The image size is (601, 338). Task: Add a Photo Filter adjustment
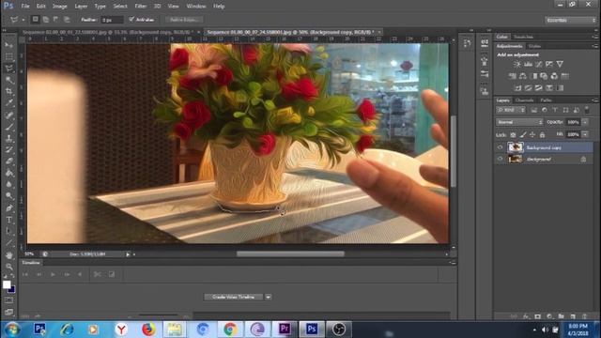[x=544, y=76]
